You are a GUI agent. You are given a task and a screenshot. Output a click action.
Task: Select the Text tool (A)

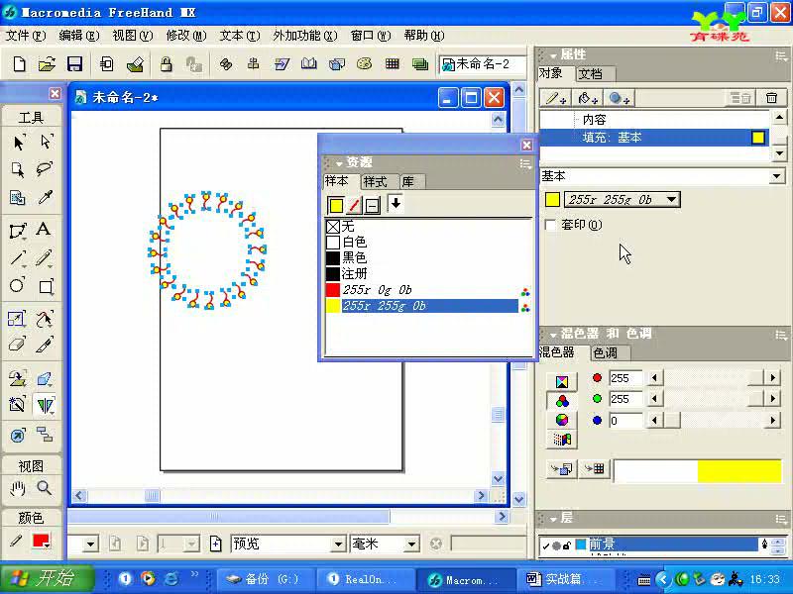44,230
